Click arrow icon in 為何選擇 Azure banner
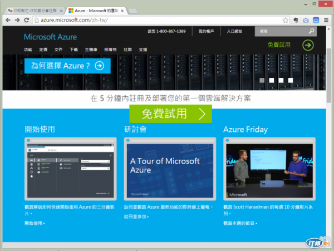 click(100, 66)
